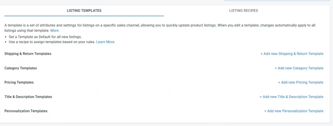Click plus sign before Category Template
Image resolution: width=333 pixels, height=126 pixels.
[276, 68]
